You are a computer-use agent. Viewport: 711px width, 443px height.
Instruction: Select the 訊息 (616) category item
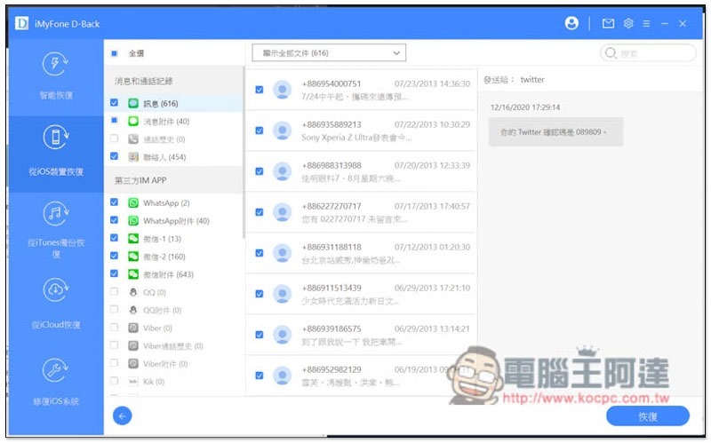(160, 104)
